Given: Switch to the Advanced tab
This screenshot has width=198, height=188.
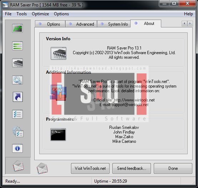Looking at the screenshot, I should pyautogui.click(x=81, y=24).
